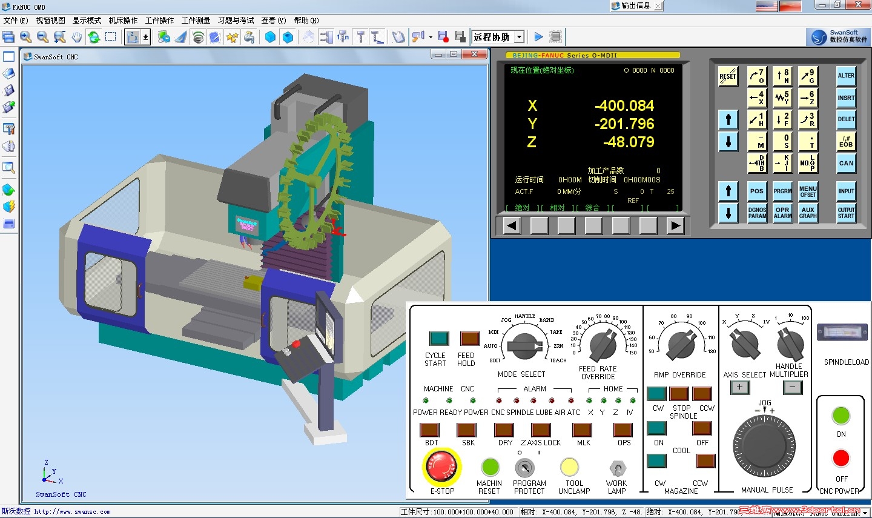
Task: Open the 机床操作 menu
Action: click(123, 20)
